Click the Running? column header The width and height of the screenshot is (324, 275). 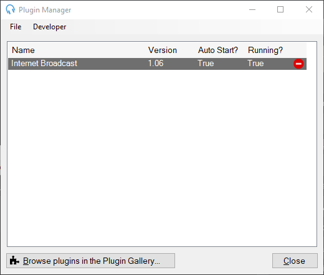(265, 51)
